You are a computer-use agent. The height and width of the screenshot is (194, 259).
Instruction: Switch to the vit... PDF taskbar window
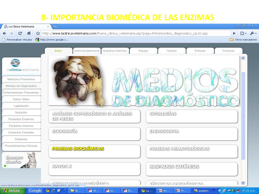click(94, 191)
